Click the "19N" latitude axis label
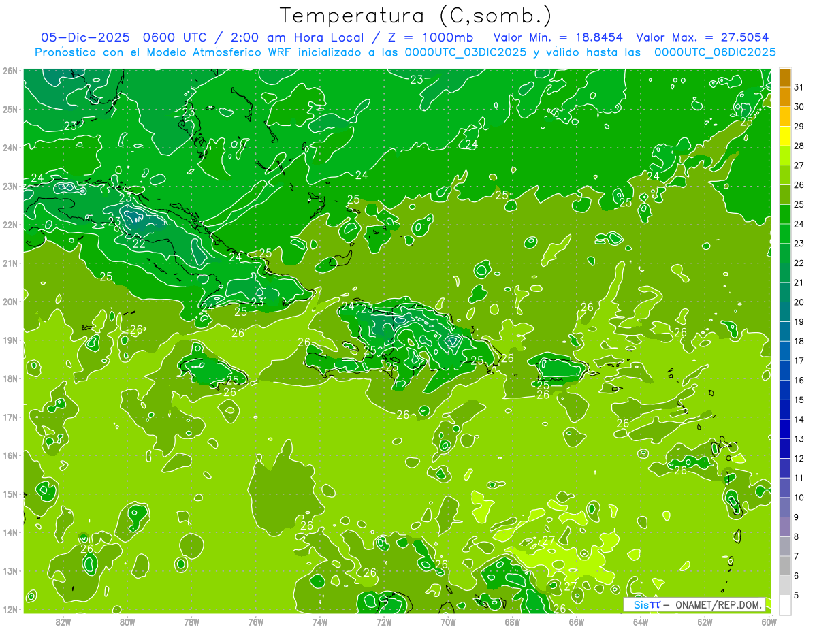This screenshot has height=631, width=817. (x=10, y=340)
